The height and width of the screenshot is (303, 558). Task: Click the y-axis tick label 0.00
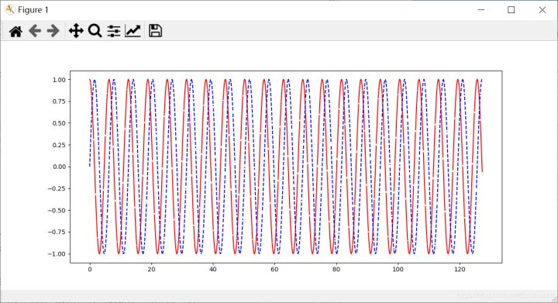point(59,167)
